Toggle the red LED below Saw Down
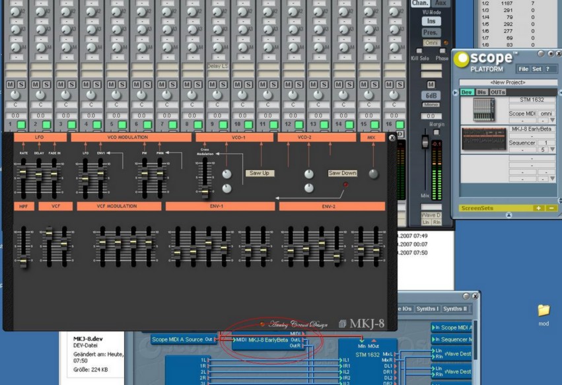Viewport: 562px width, 385px height. click(x=345, y=185)
